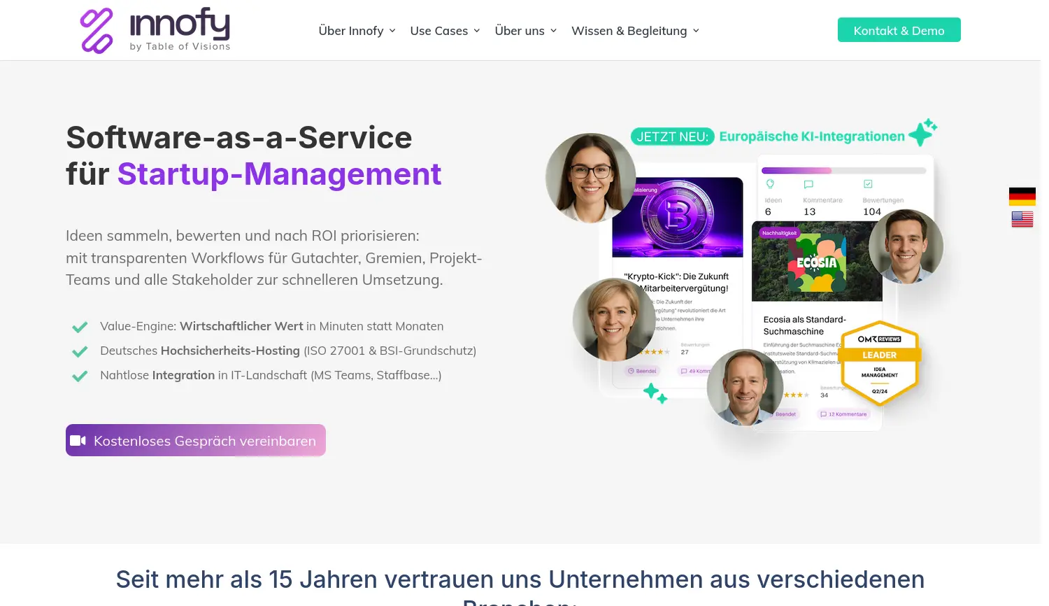Click the Kommentare speech bubble icon
This screenshot has width=1049, height=606.
(808, 184)
